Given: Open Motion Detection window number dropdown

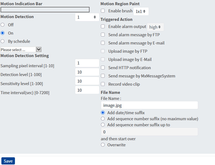Looking at the screenshot, I should point(86,17).
